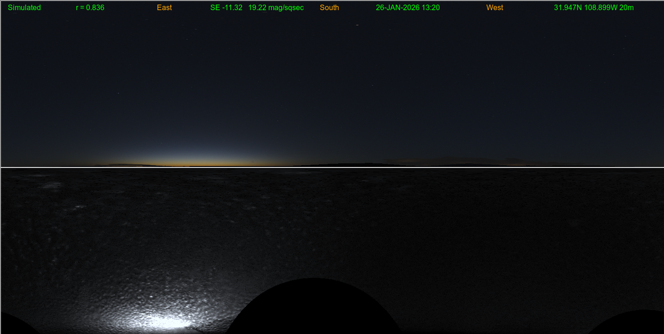The height and width of the screenshot is (334, 664).
Task: Click the large black dome at bottom center
Action: (314, 308)
